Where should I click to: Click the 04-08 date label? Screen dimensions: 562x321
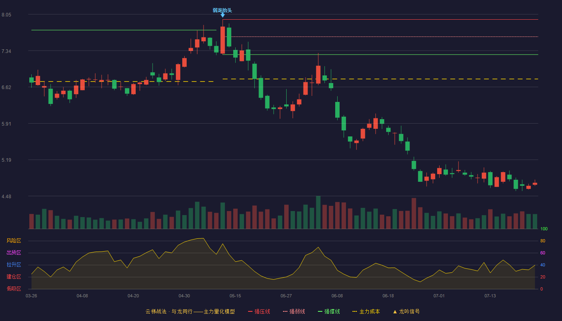pos(82,296)
